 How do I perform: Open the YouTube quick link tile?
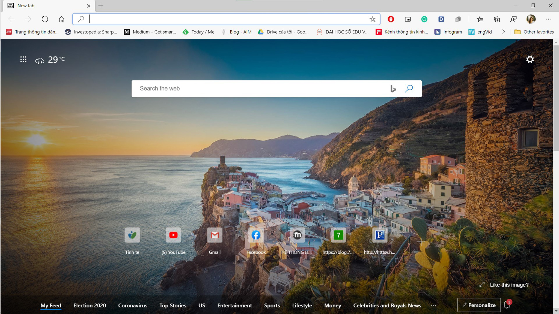173,235
